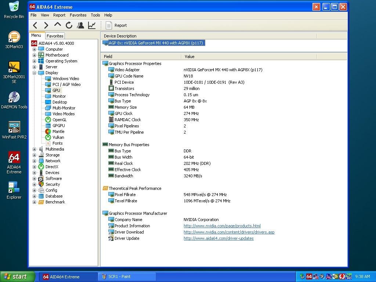Open the DAEMON Tools desktop icon
The height and width of the screenshot is (282, 376).
coord(14,100)
